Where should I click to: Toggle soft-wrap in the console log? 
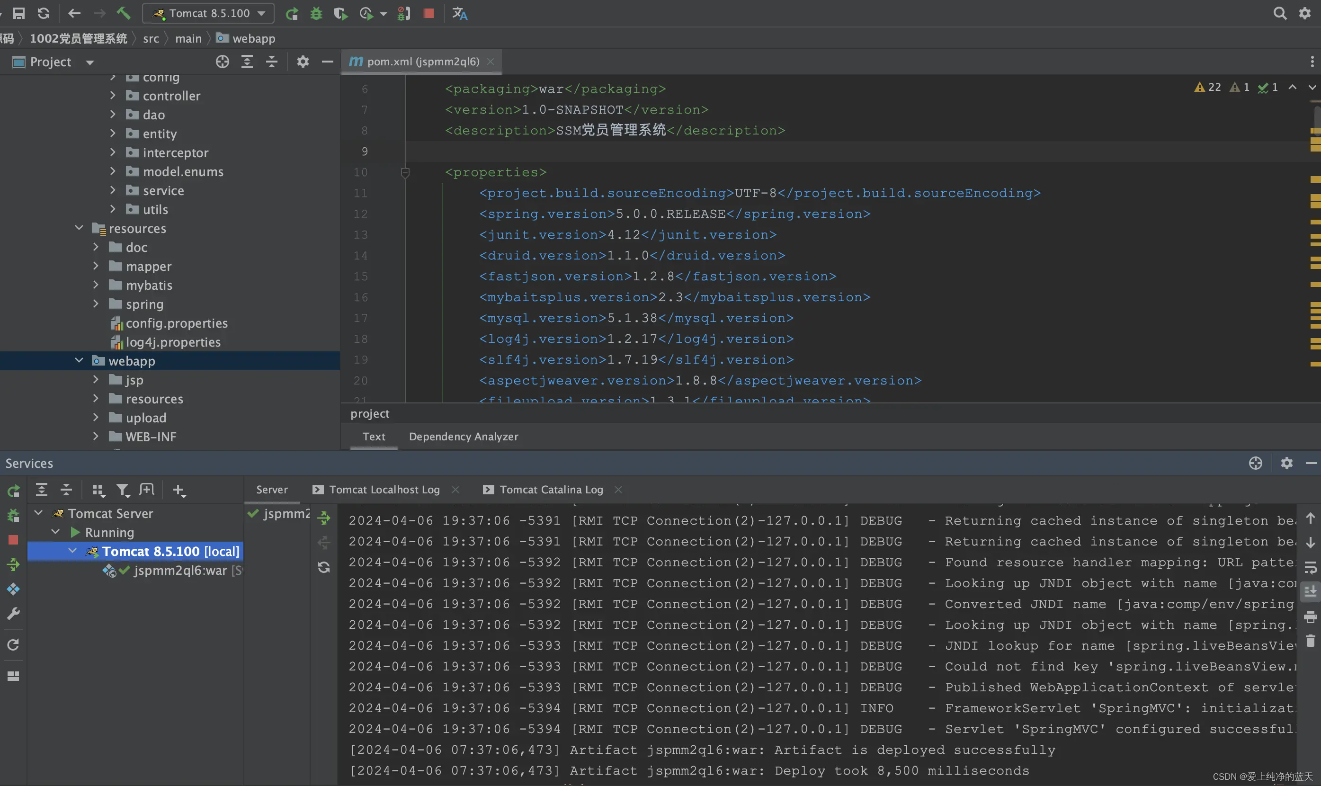click(1311, 568)
